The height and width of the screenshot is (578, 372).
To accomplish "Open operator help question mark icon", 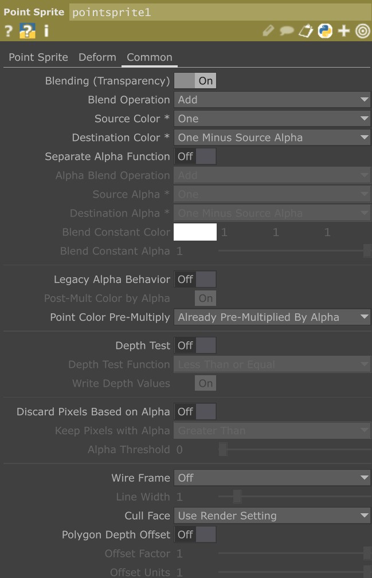I will click(8, 31).
